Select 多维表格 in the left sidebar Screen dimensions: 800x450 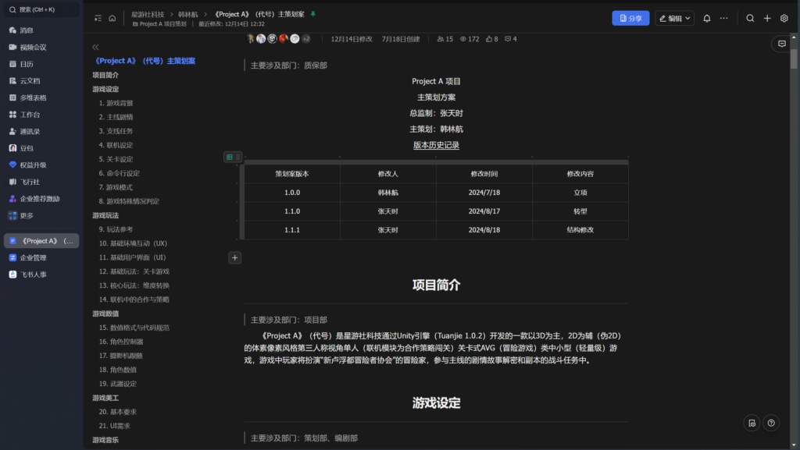pyautogui.click(x=33, y=97)
